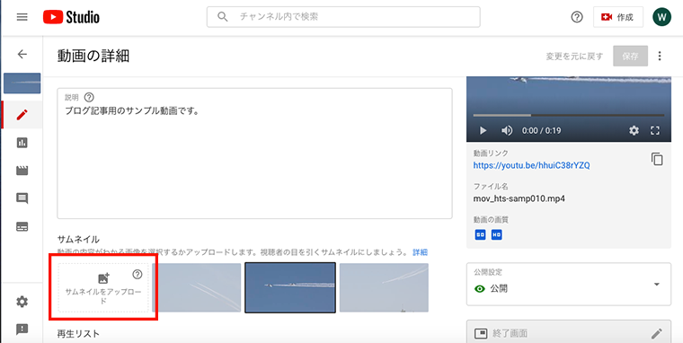The height and width of the screenshot is (343, 683).
Task: Expand the 公開設定 visibility dropdown
Action: point(569,285)
